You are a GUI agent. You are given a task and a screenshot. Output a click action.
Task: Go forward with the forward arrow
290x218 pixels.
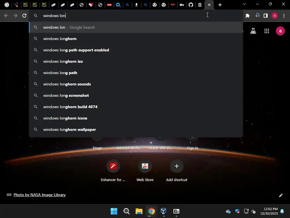[x=15, y=16]
